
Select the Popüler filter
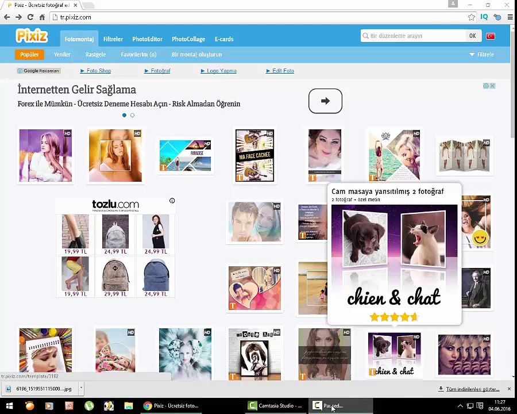pyautogui.click(x=29, y=55)
